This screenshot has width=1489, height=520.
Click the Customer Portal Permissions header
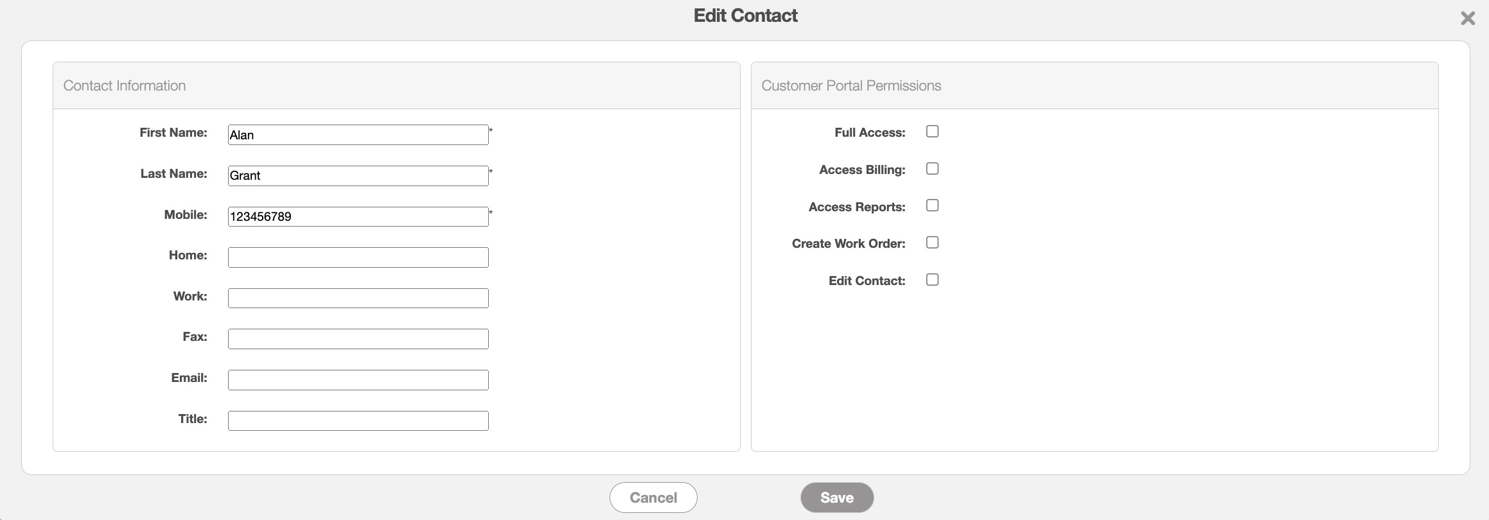point(851,86)
